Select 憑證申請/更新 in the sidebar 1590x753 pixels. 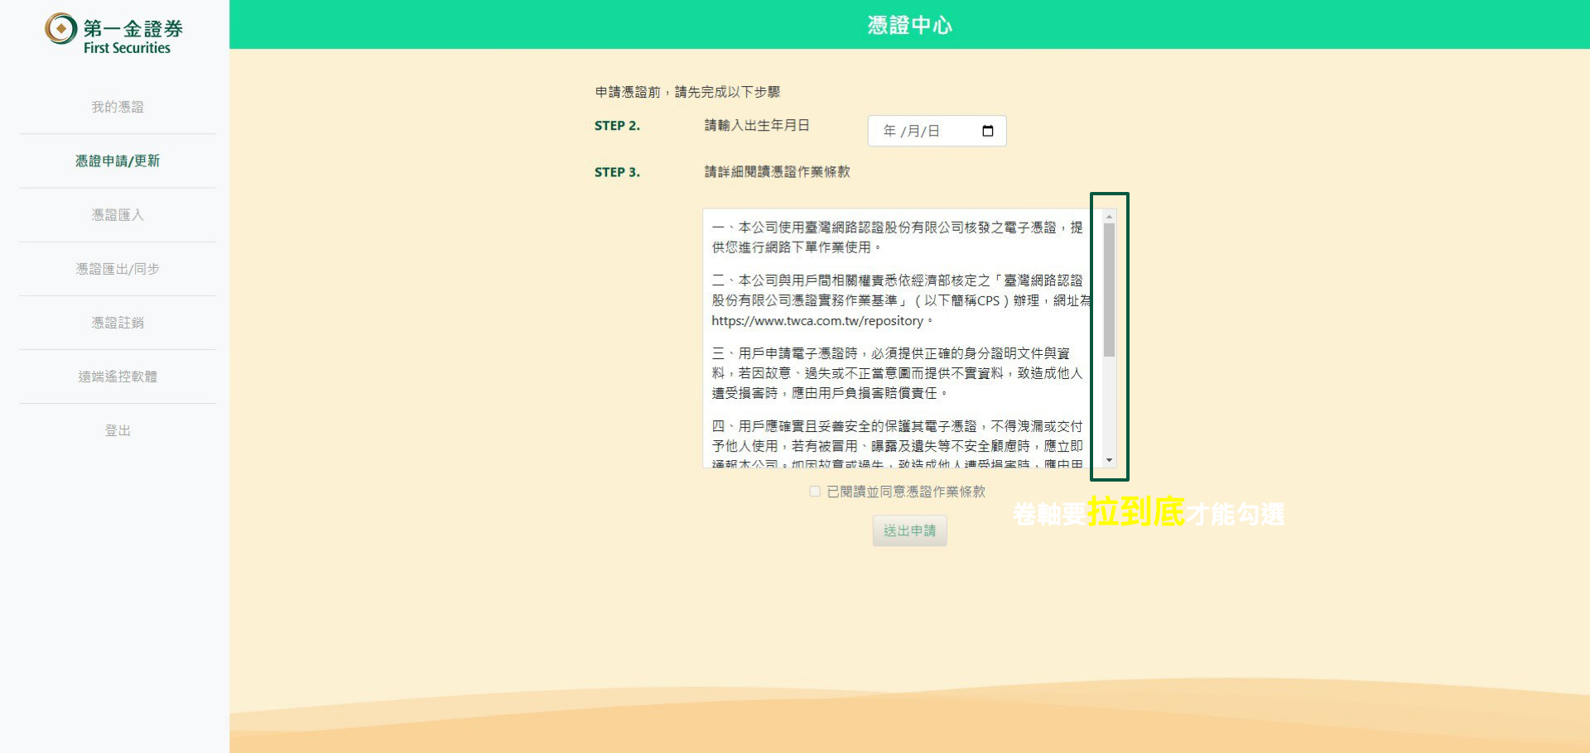[x=118, y=161]
